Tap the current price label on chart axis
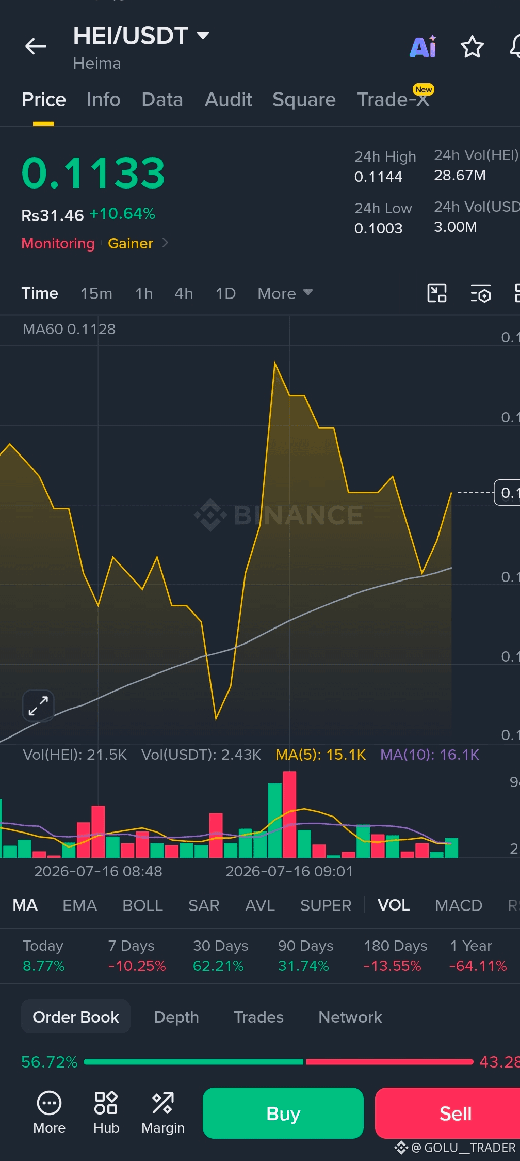520x1161 pixels. pyautogui.click(x=507, y=493)
